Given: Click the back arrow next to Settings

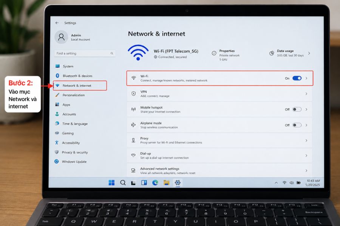Looking at the screenshot, I should 57,23.
